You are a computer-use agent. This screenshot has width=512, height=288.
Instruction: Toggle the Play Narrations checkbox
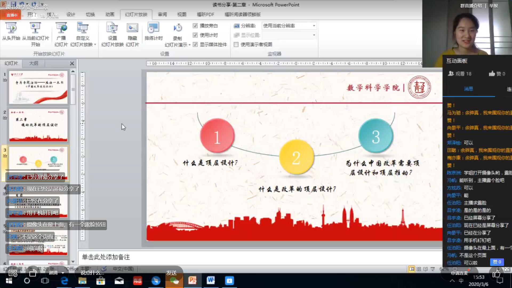(195, 26)
